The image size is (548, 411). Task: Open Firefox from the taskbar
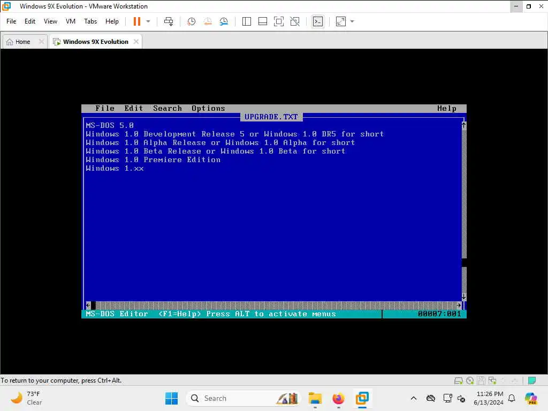tap(338, 398)
